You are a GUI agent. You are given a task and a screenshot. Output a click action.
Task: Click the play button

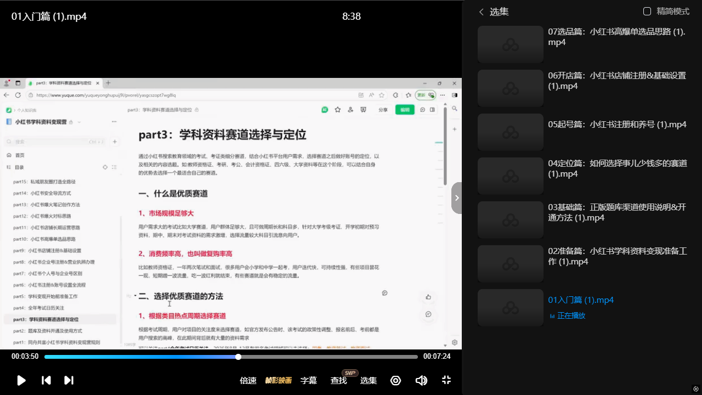(x=21, y=380)
